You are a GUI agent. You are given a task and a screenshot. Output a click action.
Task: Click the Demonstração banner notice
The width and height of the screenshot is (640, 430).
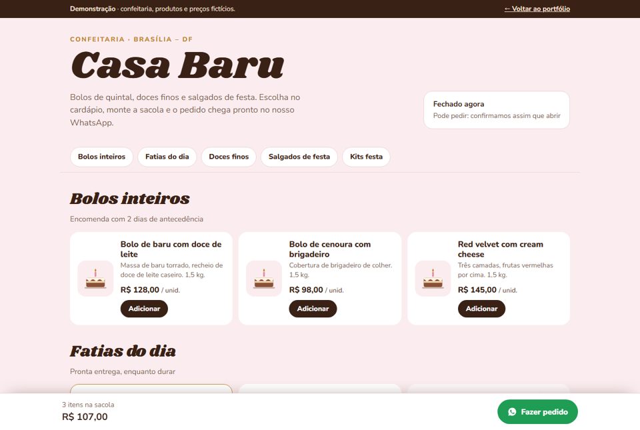point(152,9)
